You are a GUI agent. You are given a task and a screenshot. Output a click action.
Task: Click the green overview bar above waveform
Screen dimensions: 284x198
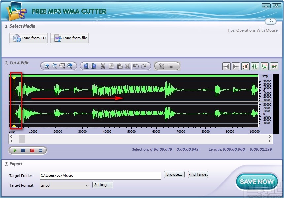[x=133, y=76]
